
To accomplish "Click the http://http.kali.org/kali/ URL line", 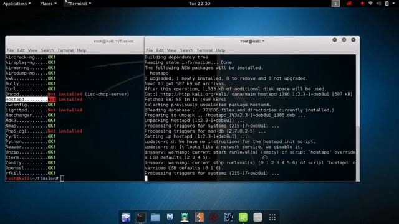I will (x=249, y=94).
